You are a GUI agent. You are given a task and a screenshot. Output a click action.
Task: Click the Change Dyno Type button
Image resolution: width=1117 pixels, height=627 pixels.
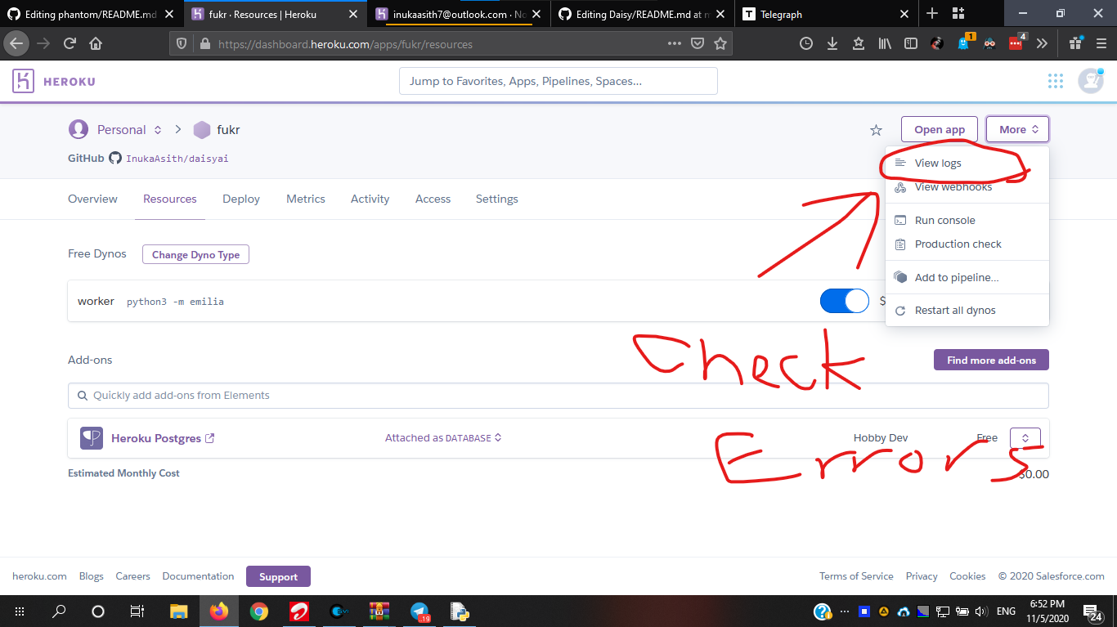pyautogui.click(x=195, y=254)
